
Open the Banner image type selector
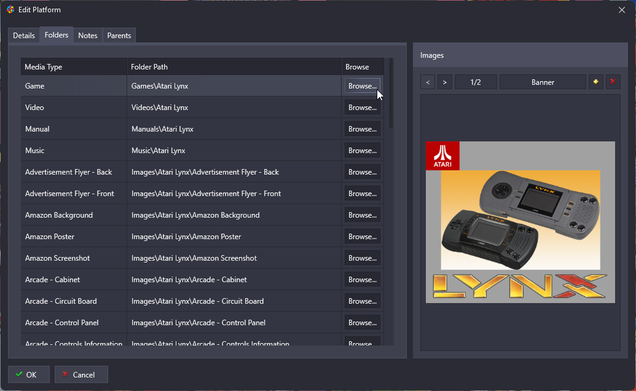pyautogui.click(x=543, y=82)
